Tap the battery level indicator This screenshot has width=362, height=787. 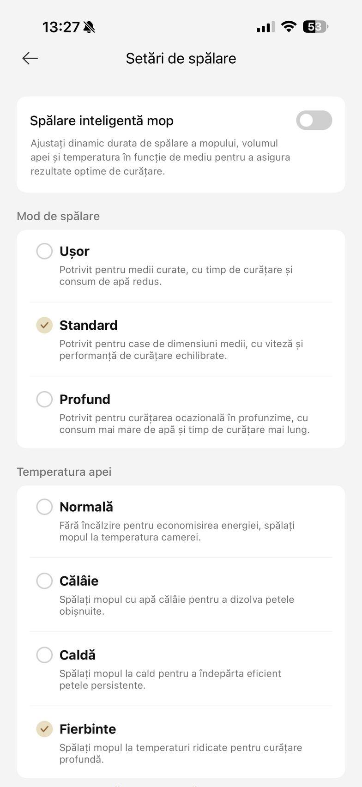[315, 27]
